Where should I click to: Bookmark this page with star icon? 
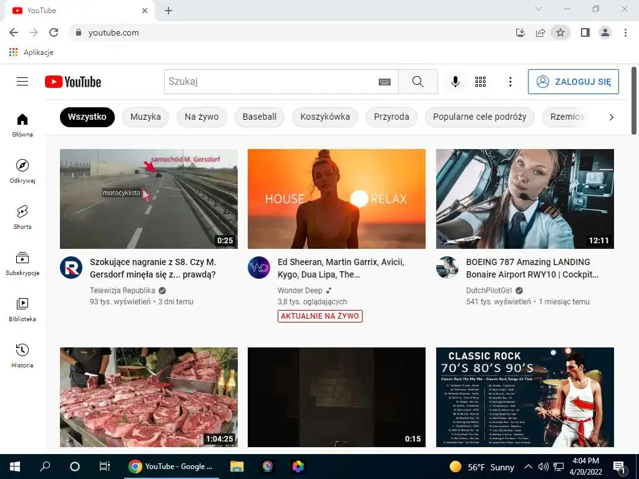pyautogui.click(x=560, y=32)
